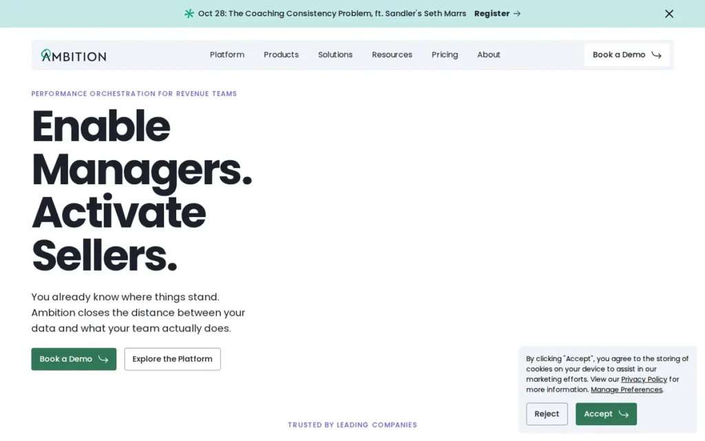
Task: Click the Ambition logo
Action: [74, 55]
